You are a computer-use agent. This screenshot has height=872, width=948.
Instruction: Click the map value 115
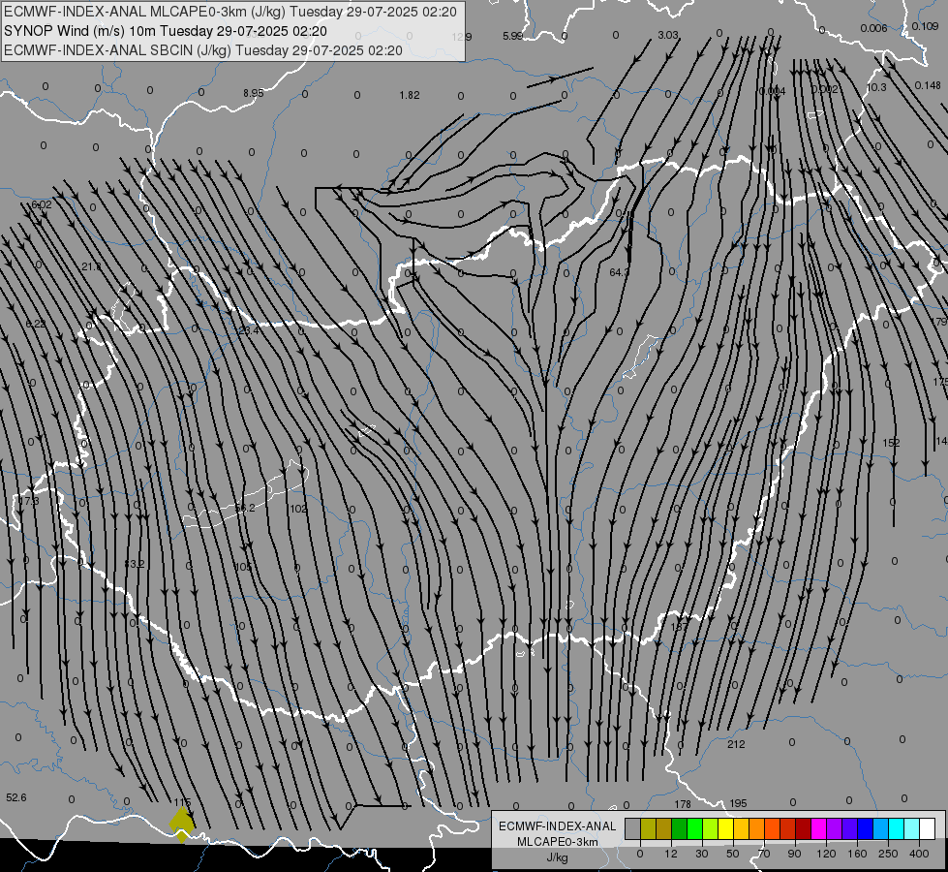[182, 802]
